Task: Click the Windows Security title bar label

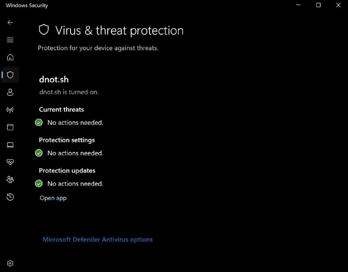Action: click(x=28, y=5)
